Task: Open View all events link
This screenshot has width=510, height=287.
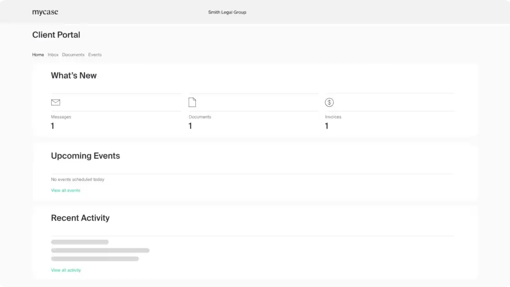Action: coord(65,190)
